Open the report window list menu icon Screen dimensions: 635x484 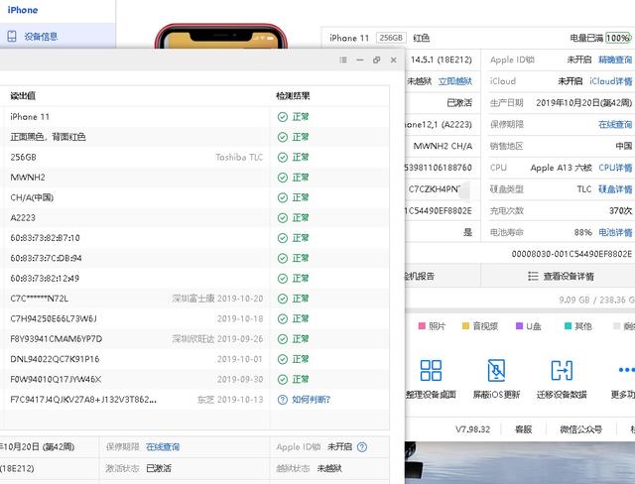tap(342, 60)
